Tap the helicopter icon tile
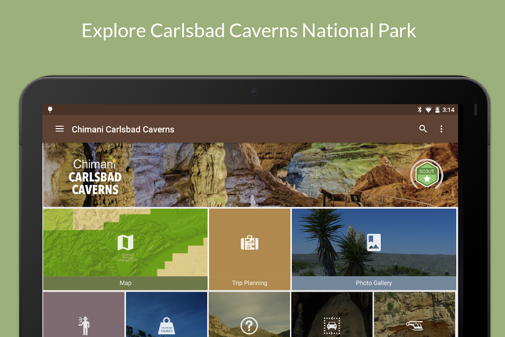 pyautogui.click(x=415, y=314)
